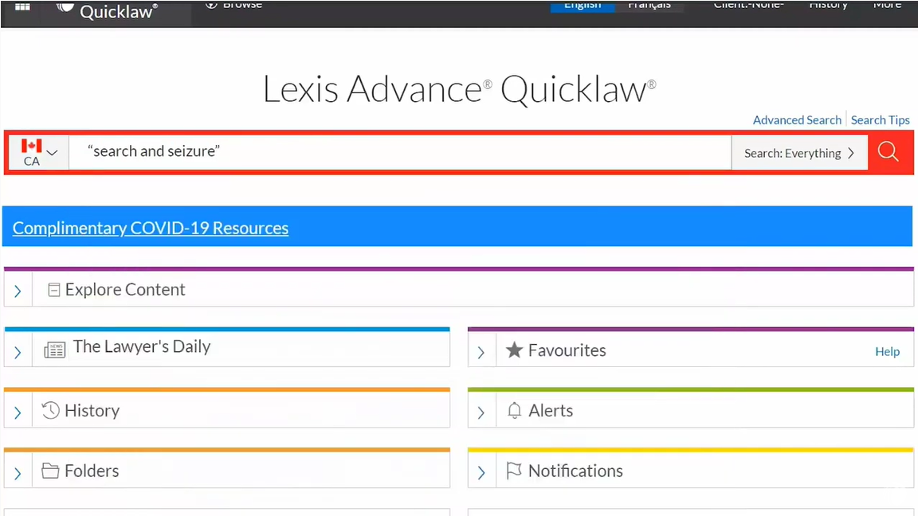The width and height of the screenshot is (918, 516).
Task: Click the red magnifying glass search button
Action: pos(889,152)
